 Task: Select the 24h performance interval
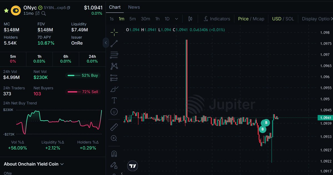tap(92, 59)
